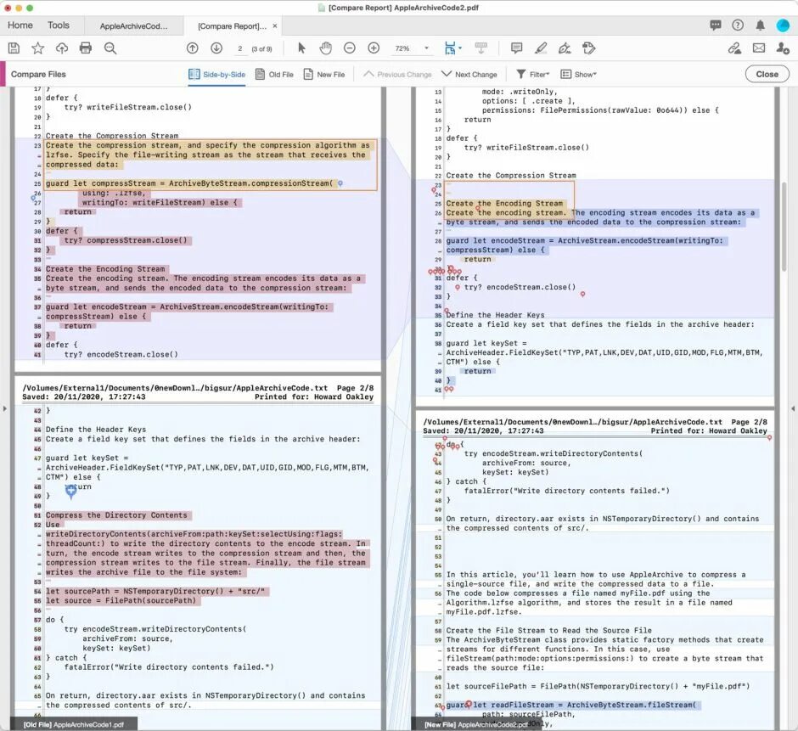Click blue comment marker near 'return' line 48

71,490
